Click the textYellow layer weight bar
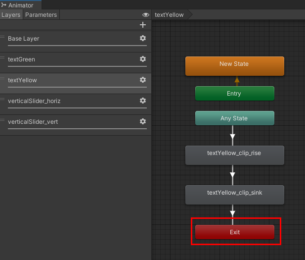Image resolution: width=305 pixels, height=260 pixels. pyautogui.click(x=77, y=87)
